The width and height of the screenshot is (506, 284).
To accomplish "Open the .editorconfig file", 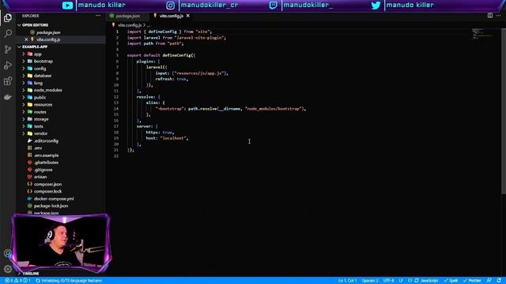I will click(46, 140).
